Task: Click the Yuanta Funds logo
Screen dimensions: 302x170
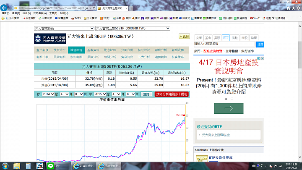Action: click(x=50, y=39)
